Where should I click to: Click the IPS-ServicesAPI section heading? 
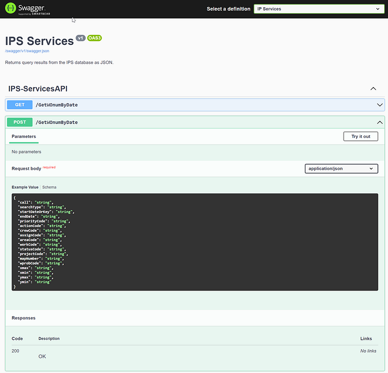click(38, 89)
